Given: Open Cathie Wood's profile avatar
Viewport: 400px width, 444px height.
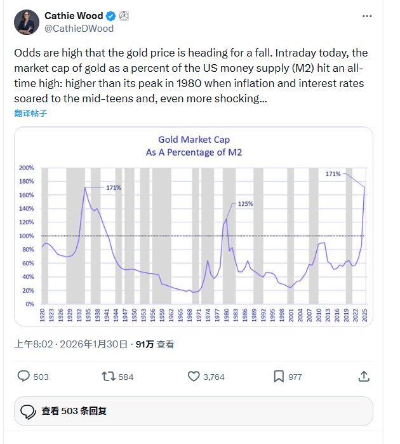Looking at the screenshot, I should [x=27, y=22].
